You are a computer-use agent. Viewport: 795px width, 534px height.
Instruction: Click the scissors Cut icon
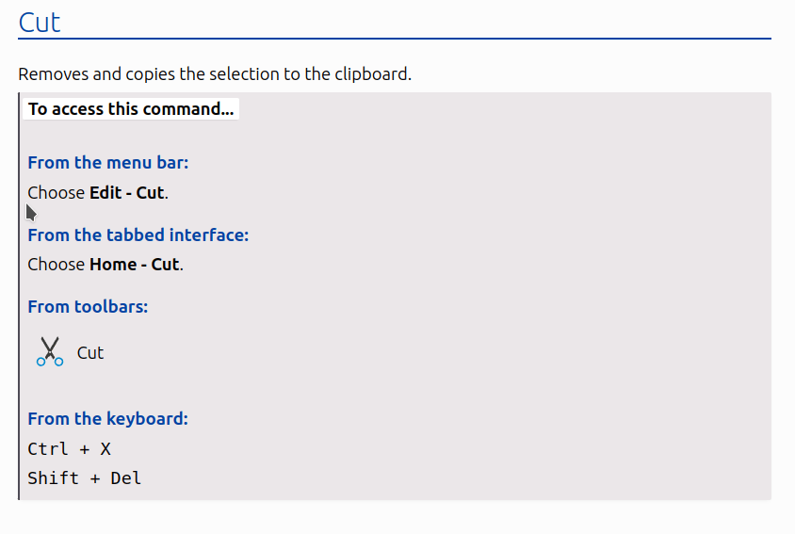coord(50,351)
